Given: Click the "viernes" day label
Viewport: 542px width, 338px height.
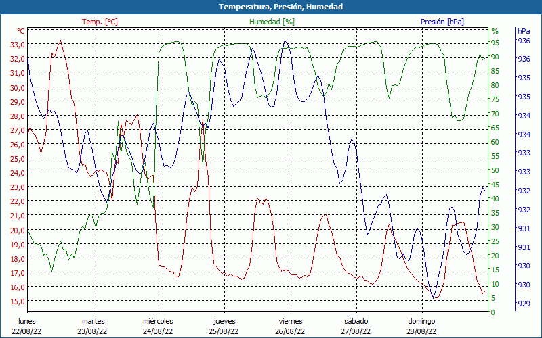Looking at the screenshot, I should (291, 322).
